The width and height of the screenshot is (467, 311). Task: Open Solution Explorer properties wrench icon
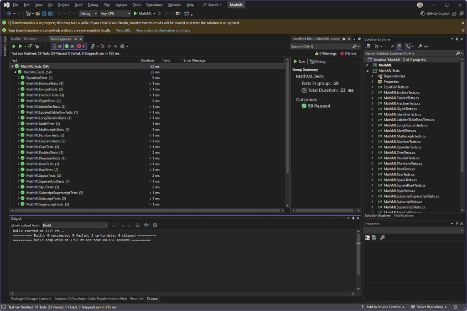(x=420, y=46)
